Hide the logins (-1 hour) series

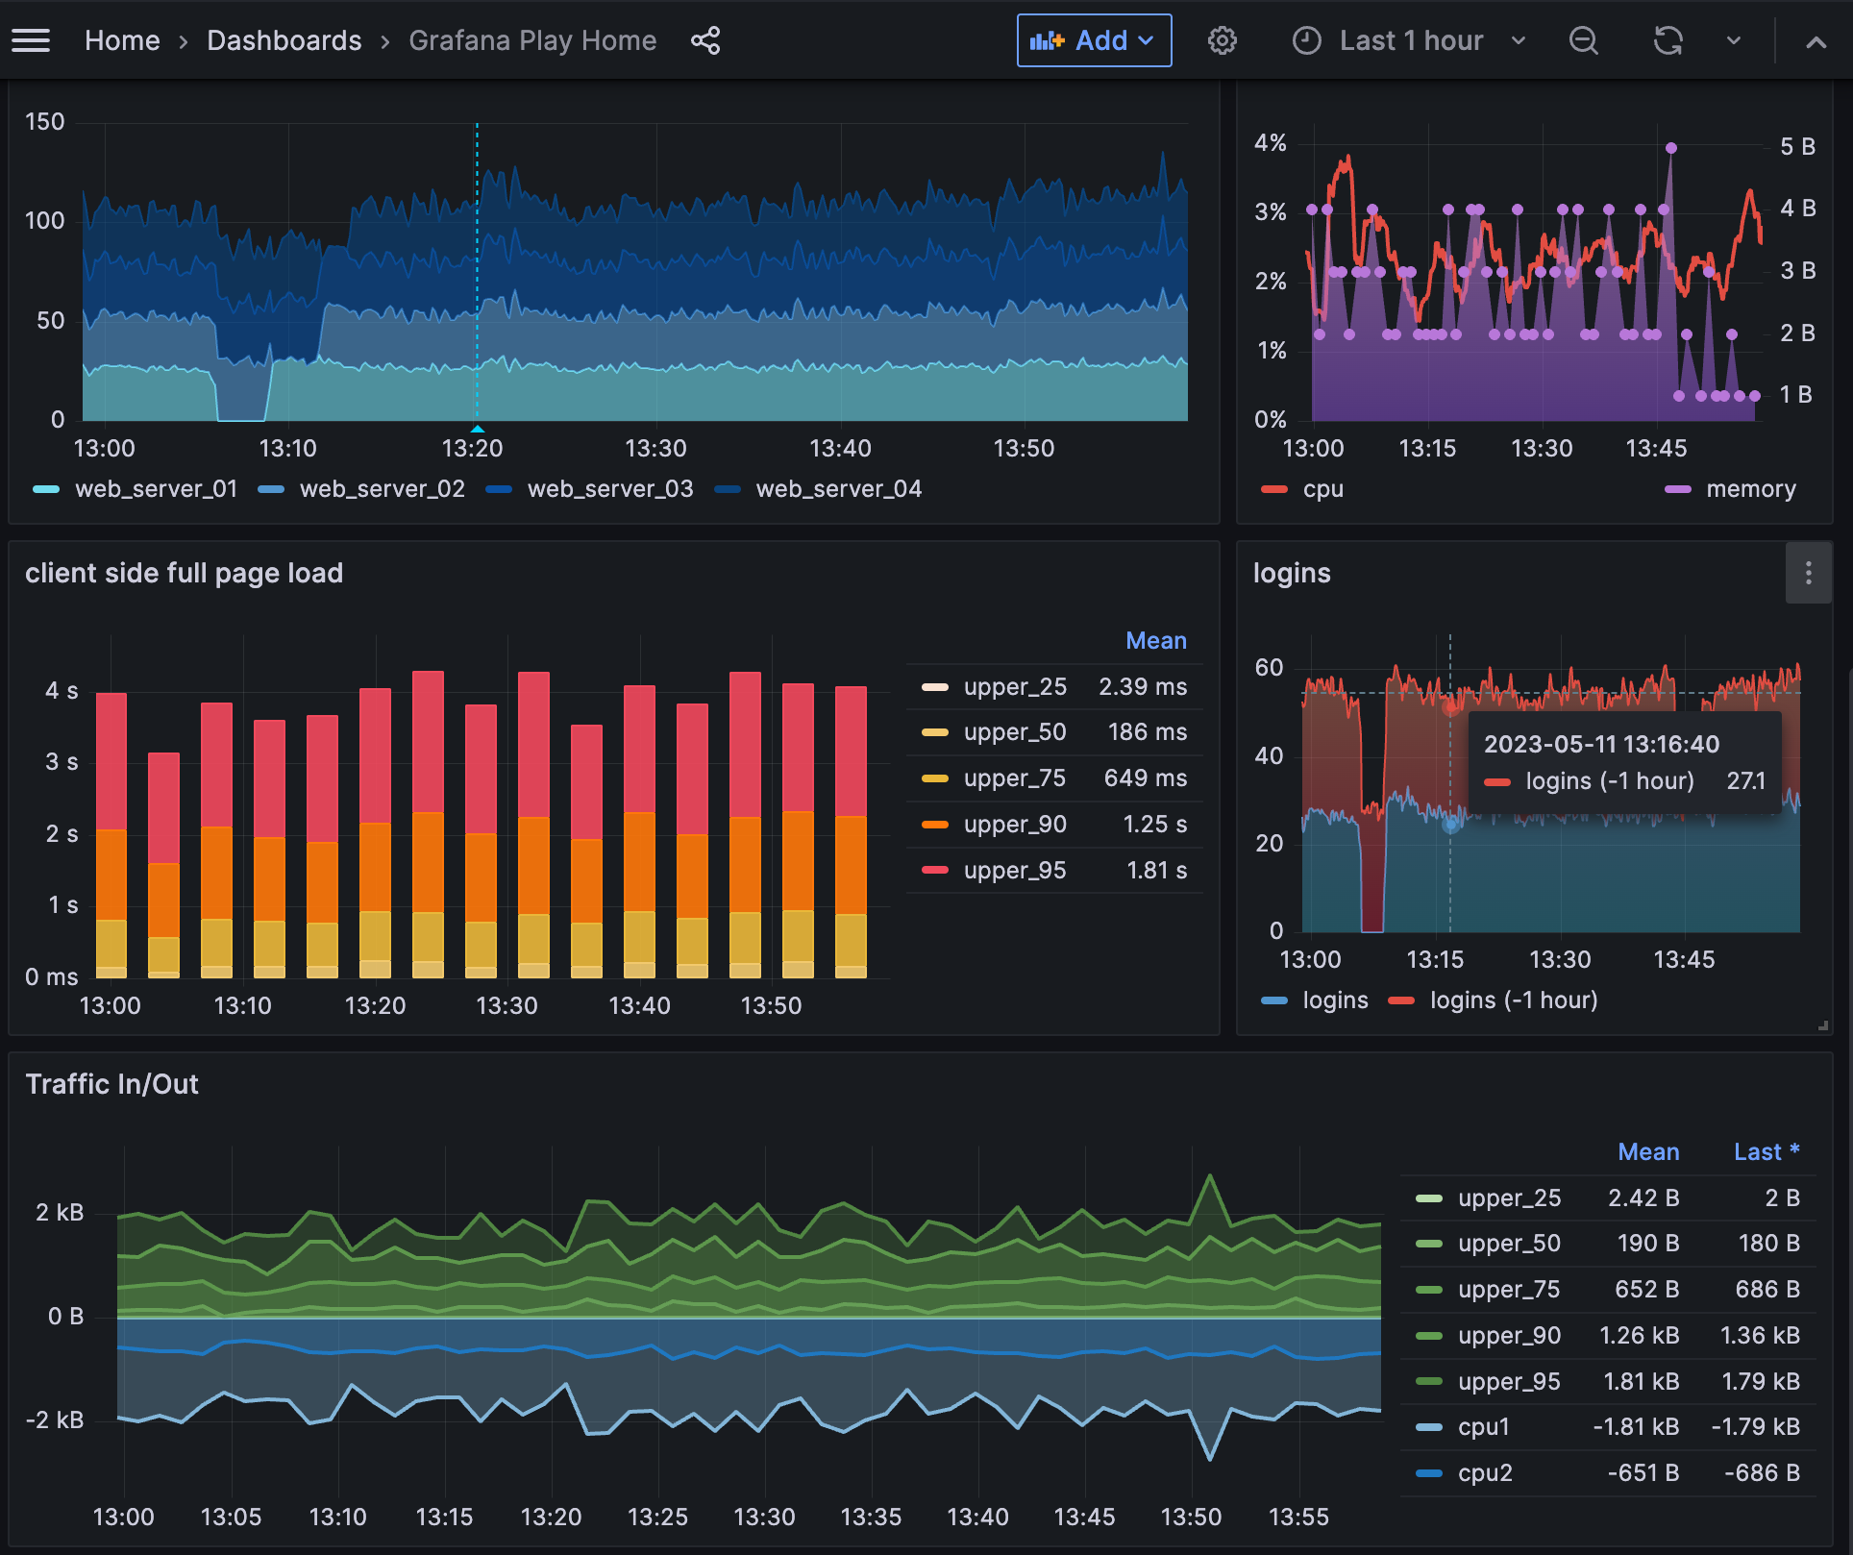click(x=1512, y=1000)
